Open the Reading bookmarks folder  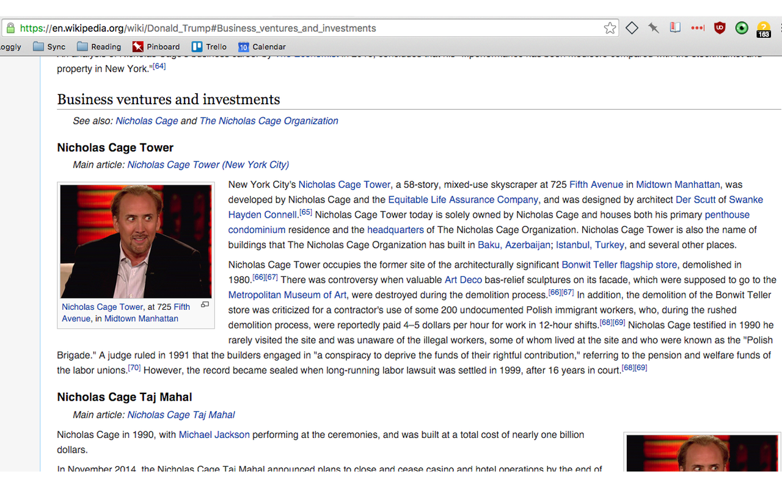tap(99, 47)
